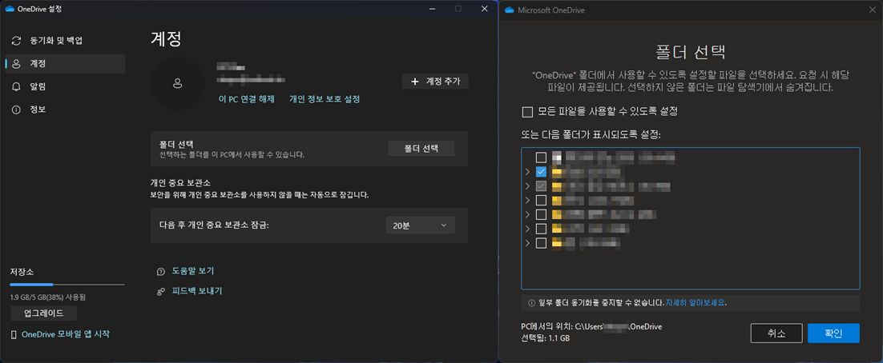The height and width of the screenshot is (363, 883).
Task: Click 1.9 GB/5 GB(38%) 사용됨 text
Action: click(48, 297)
